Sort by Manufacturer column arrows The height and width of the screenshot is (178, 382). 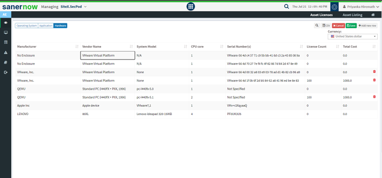coord(77,46)
